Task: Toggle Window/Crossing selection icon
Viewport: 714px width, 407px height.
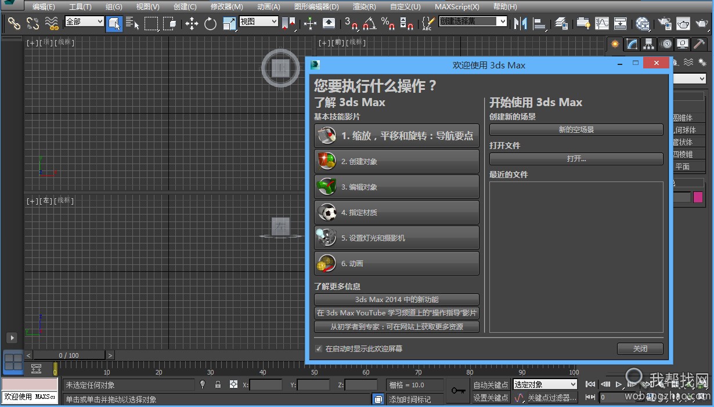Action: 170,23
